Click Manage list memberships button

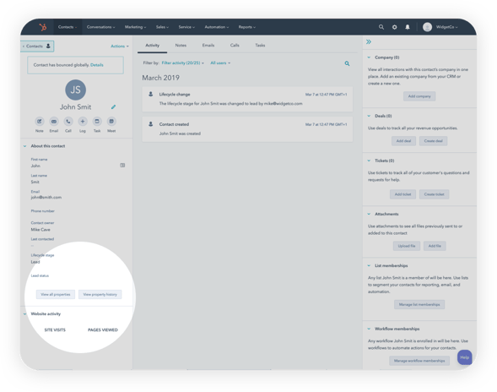pyautogui.click(x=419, y=305)
